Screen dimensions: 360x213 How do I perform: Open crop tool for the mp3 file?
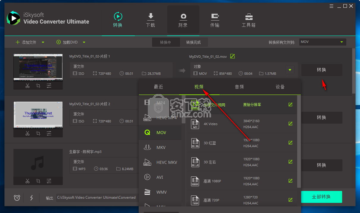[38, 181]
